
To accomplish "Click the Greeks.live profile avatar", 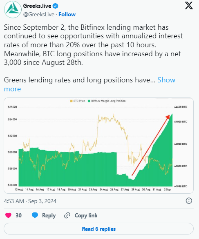I will (13, 10).
